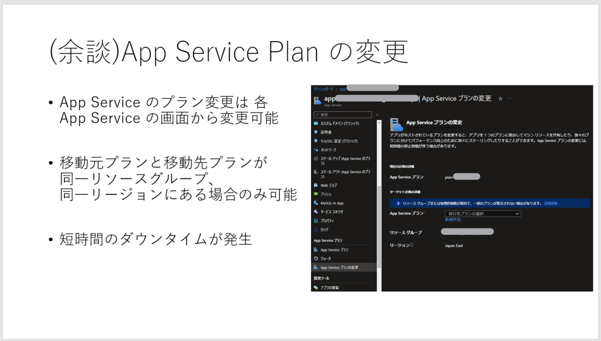Open the 移行先プランの選択 dropdown
This screenshot has height=341, width=601.
[483, 214]
